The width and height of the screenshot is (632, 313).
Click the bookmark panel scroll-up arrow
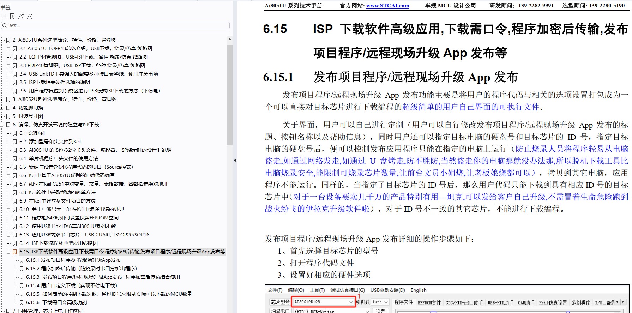coord(230,40)
